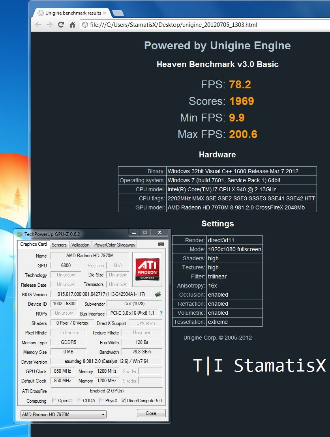Click the browser back arrow

point(38,25)
